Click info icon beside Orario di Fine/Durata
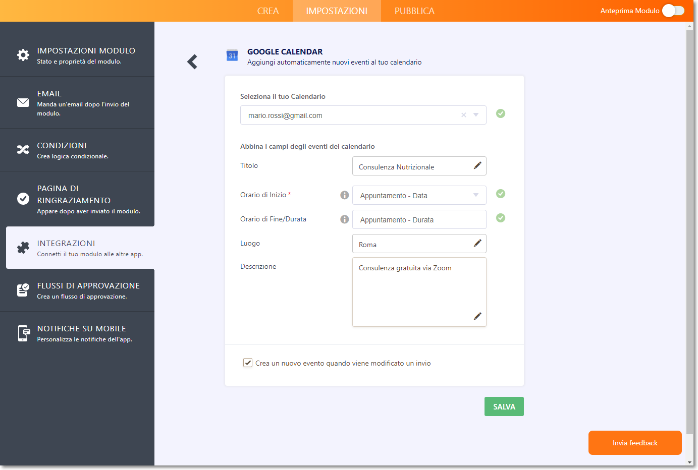 [x=344, y=219]
